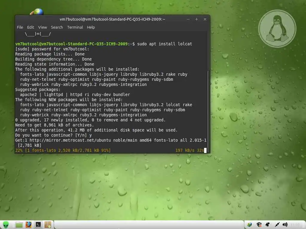Click 'Do you want to continue? [Y/n] y' line
The width and height of the screenshot is (306, 229).
(53, 135)
